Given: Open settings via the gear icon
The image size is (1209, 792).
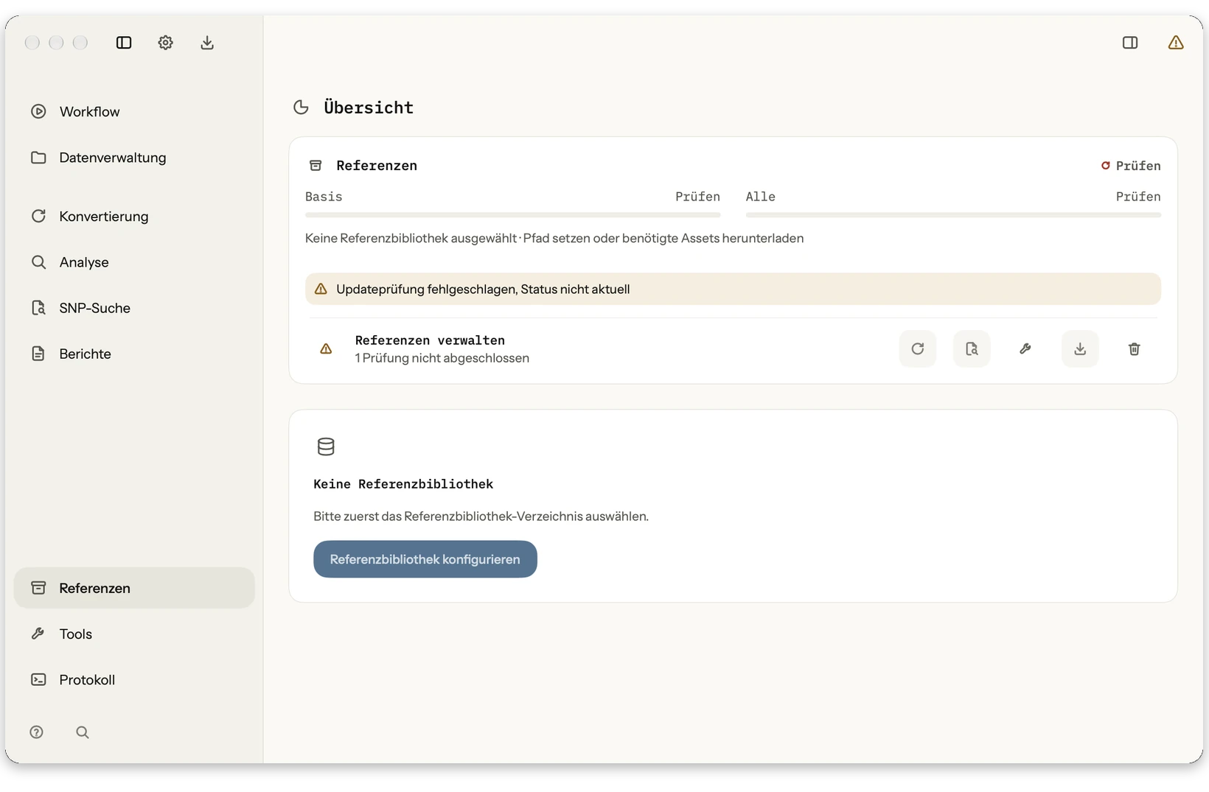Looking at the screenshot, I should (x=165, y=43).
